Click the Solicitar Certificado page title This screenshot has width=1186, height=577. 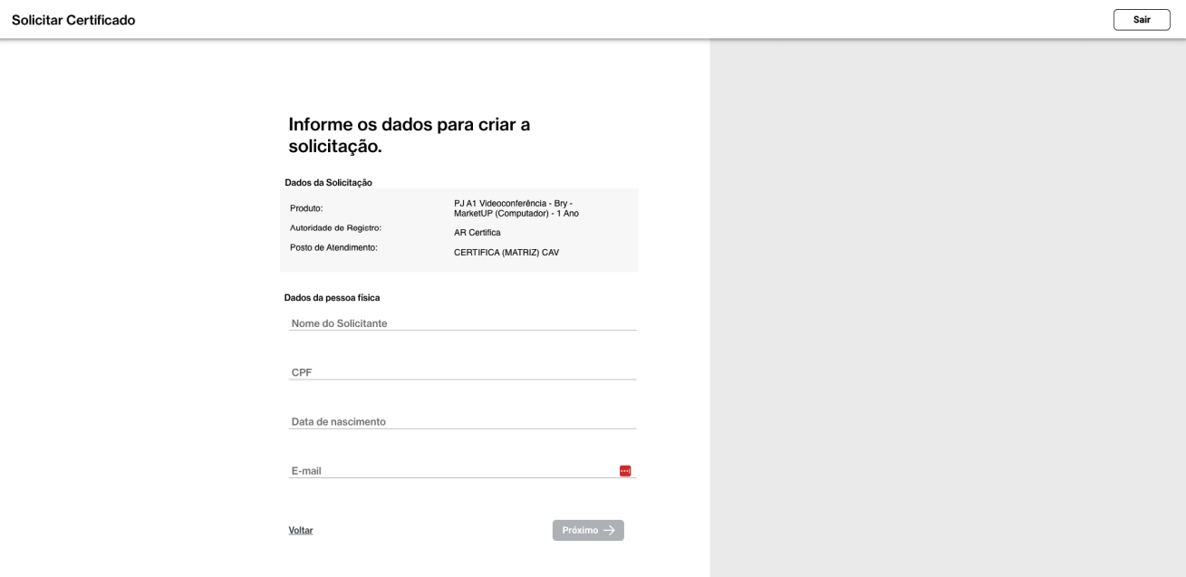[x=73, y=20]
